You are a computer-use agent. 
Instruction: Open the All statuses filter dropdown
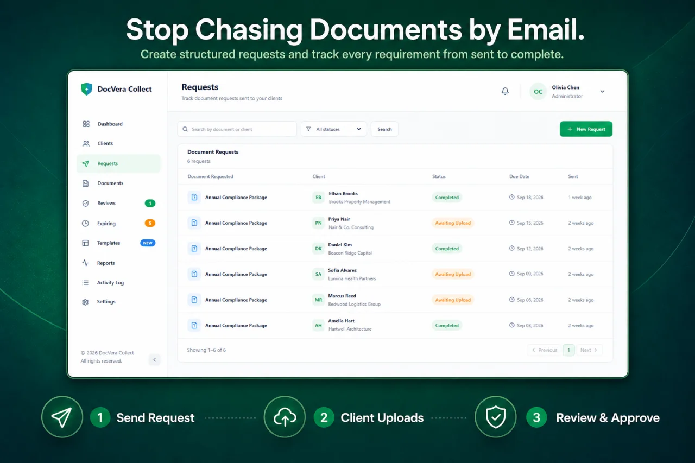[334, 129]
